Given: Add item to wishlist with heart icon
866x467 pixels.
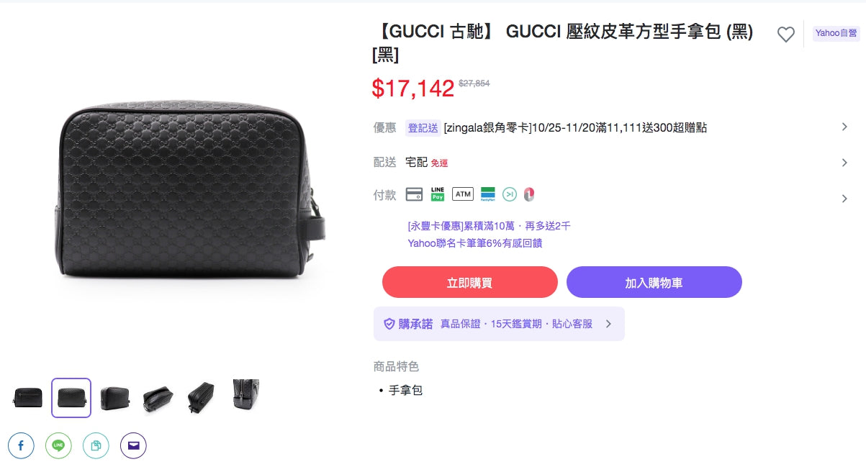Looking at the screenshot, I should [x=785, y=34].
